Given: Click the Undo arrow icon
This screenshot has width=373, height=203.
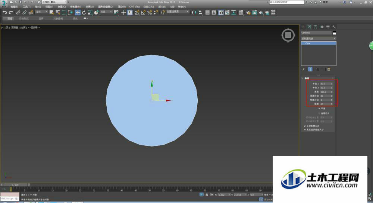Looking at the screenshot, I should click(4, 13).
